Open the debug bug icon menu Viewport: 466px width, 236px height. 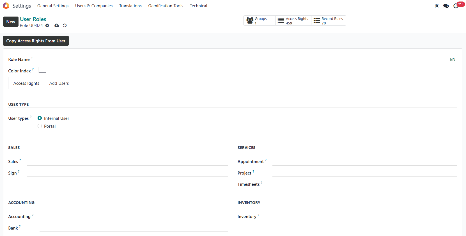point(437,6)
